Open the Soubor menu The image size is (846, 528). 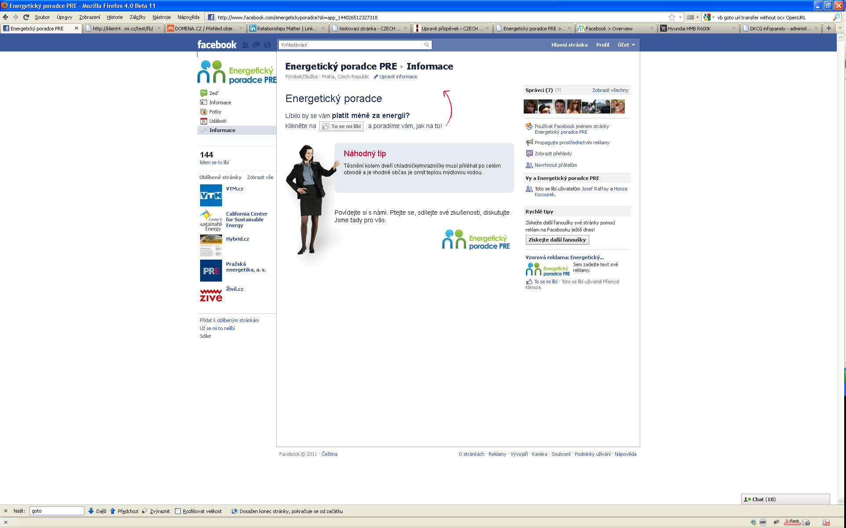42,17
